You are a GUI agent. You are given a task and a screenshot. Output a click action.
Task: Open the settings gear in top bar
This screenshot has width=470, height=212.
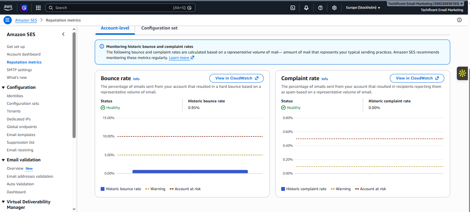334,8
